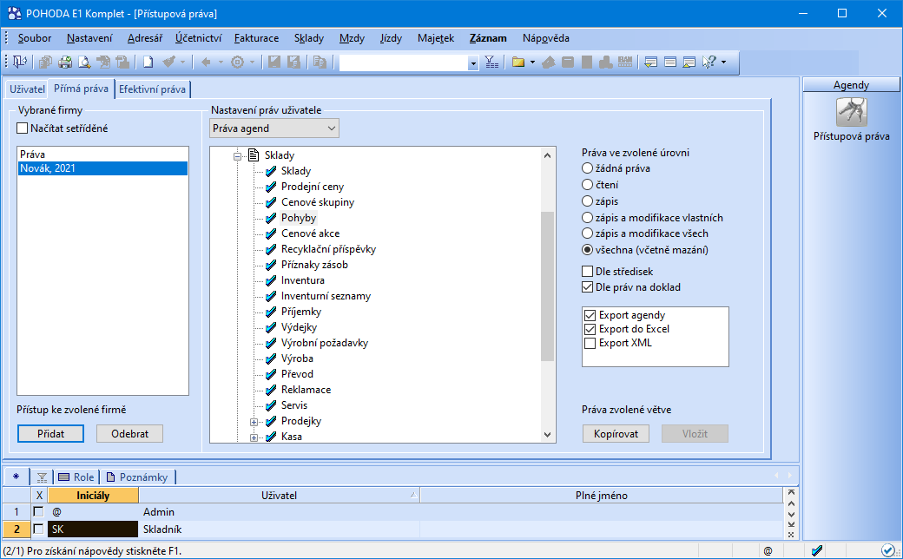Screen dimensions: 903x559
Task: Expand the Prodejky tree node
Action: click(x=254, y=422)
